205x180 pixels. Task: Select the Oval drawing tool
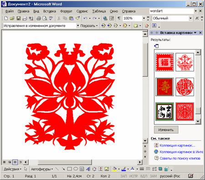click(x=76, y=169)
